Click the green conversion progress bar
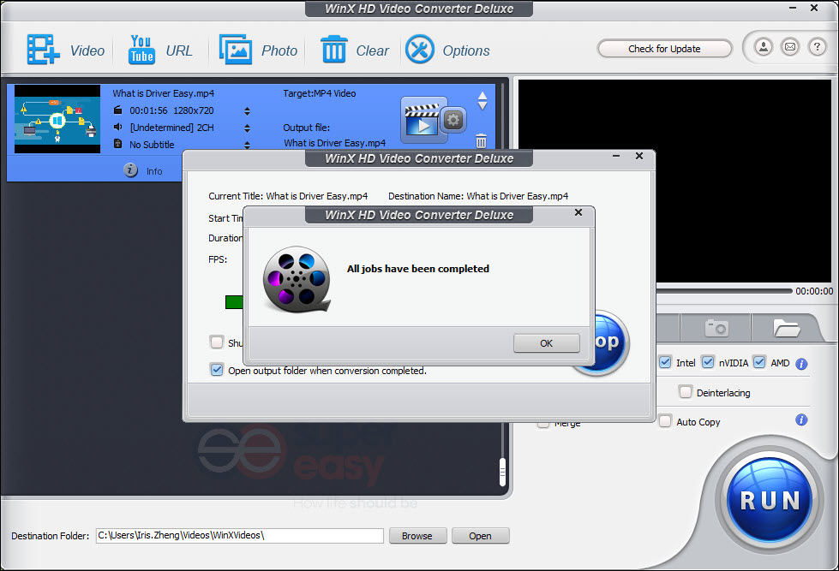 234,302
